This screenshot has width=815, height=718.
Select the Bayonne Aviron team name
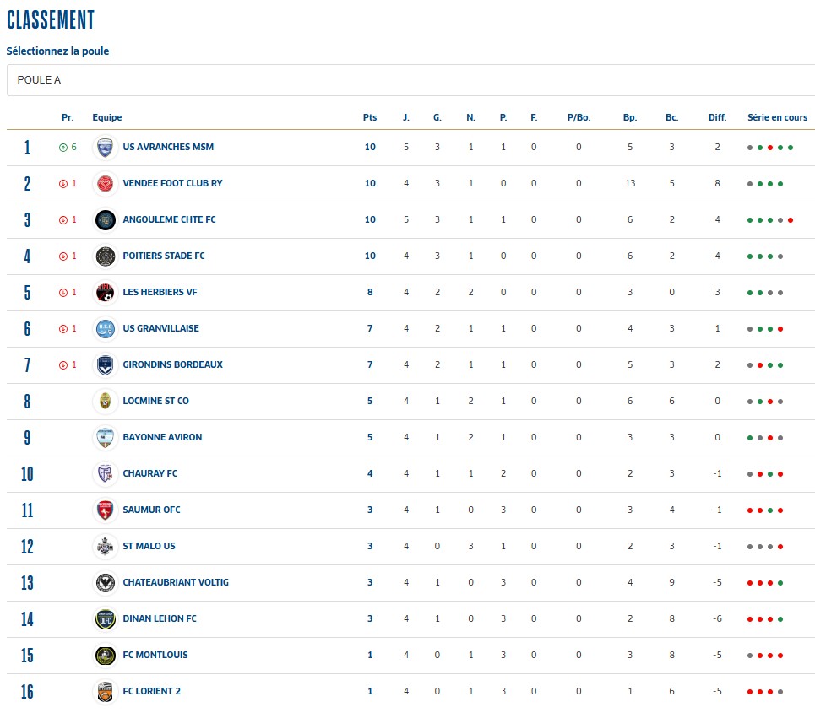point(162,437)
